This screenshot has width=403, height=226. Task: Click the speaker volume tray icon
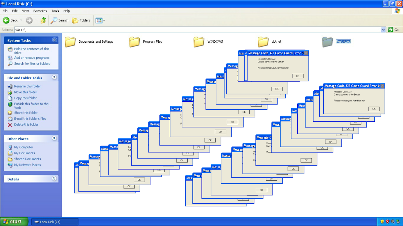(393, 222)
